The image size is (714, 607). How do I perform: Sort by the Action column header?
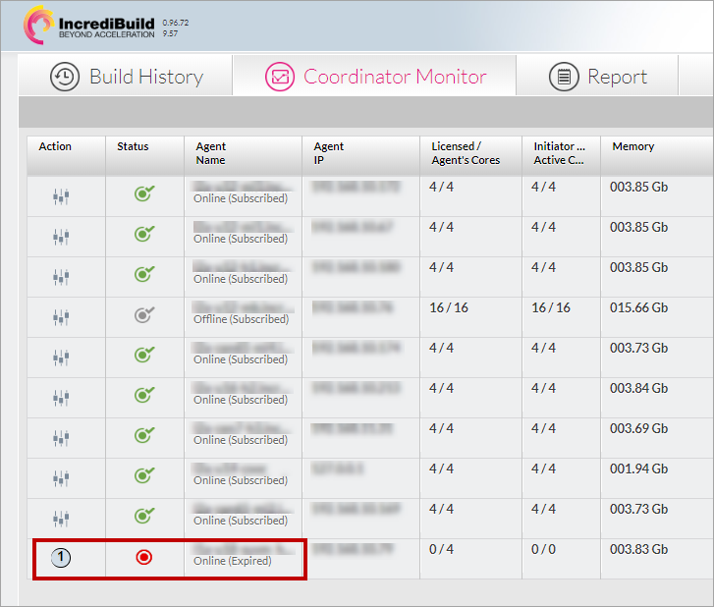(x=67, y=156)
